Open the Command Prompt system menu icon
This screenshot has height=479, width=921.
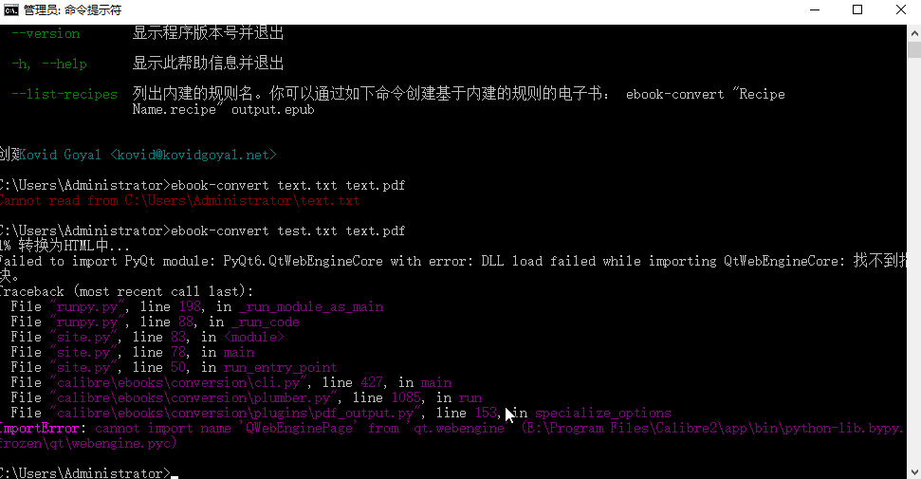click(13, 10)
